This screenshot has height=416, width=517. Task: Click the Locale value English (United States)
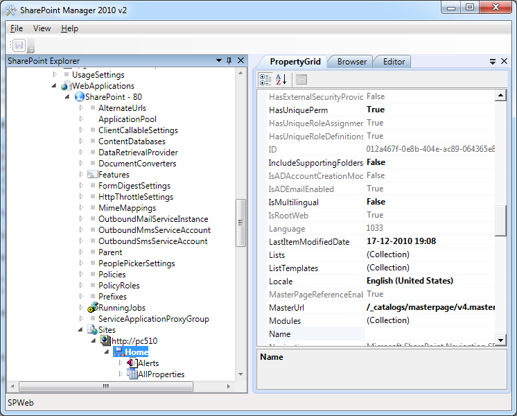tap(410, 281)
